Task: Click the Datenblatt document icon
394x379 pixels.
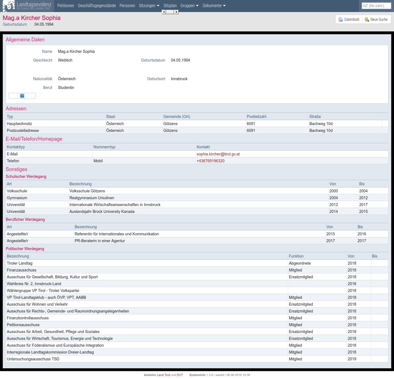Action: click(x=341, y=19)
